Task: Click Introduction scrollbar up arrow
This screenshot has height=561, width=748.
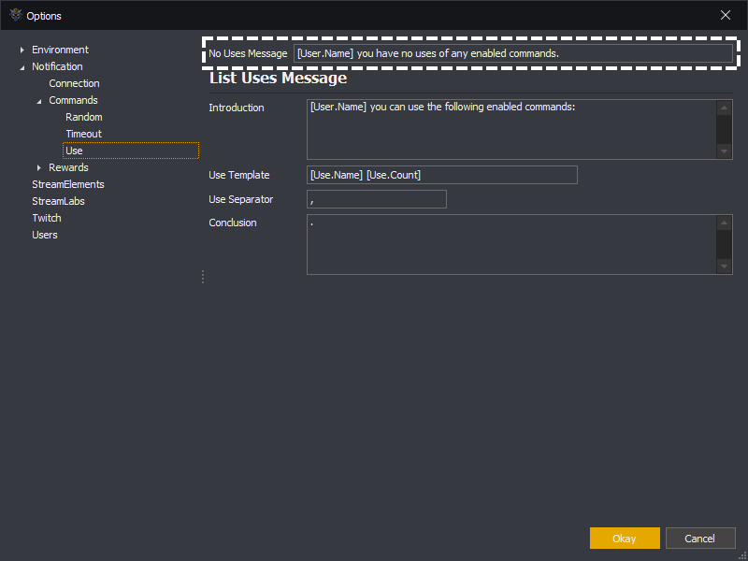Action: pos(724,108)
